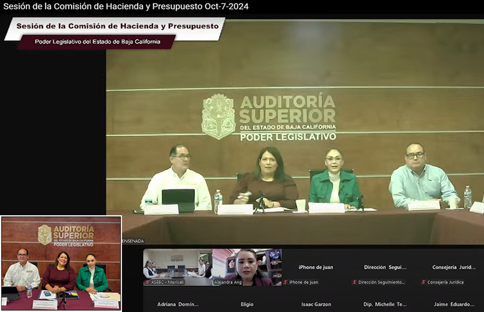The width and height of the screenshot is (484, 312).
Task: Click the 'Consejería Juríd...' participant name
Action: [x=454, y=267]
